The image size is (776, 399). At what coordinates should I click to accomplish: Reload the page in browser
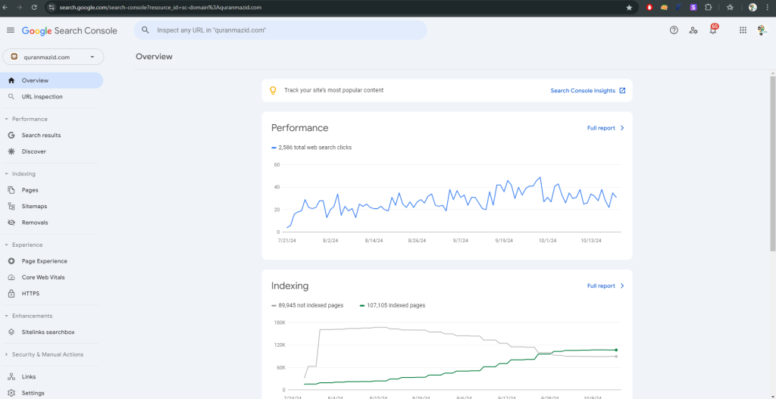point(34,7)
